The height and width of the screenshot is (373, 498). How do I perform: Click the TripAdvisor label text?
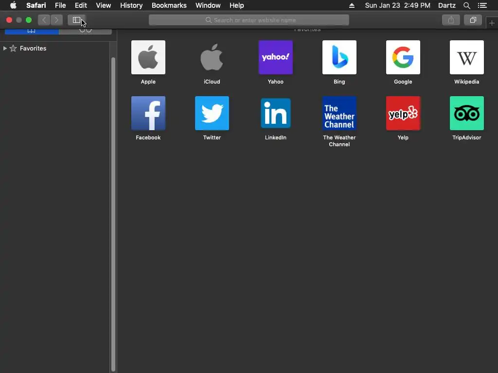[466, 137]
